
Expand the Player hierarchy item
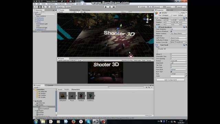click(35, 22)
